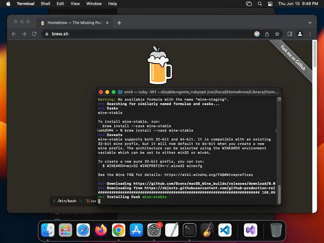Click the Fork me on GitHub ribbon
Viewport: 324px width, 243px height.
(293, 58)
